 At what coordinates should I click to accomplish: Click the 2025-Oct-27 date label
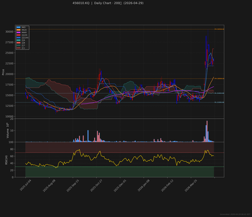pos(96,185)
